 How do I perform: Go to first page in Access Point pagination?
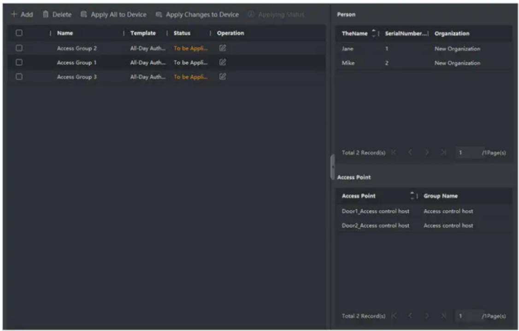point(394,316)
